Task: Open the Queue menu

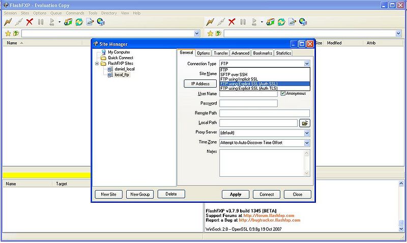Action: tap(55, 13)
